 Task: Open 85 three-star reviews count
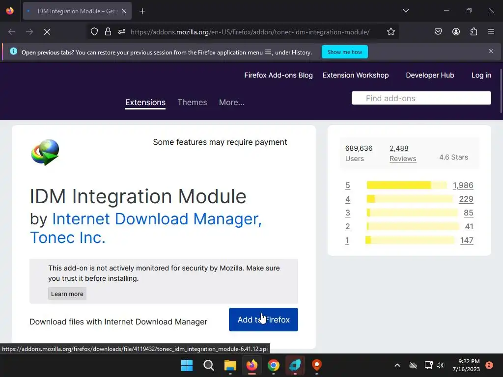coord(468,213)
